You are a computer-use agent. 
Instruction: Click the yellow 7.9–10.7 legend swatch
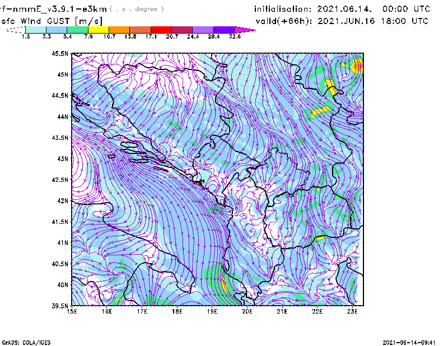99,30
